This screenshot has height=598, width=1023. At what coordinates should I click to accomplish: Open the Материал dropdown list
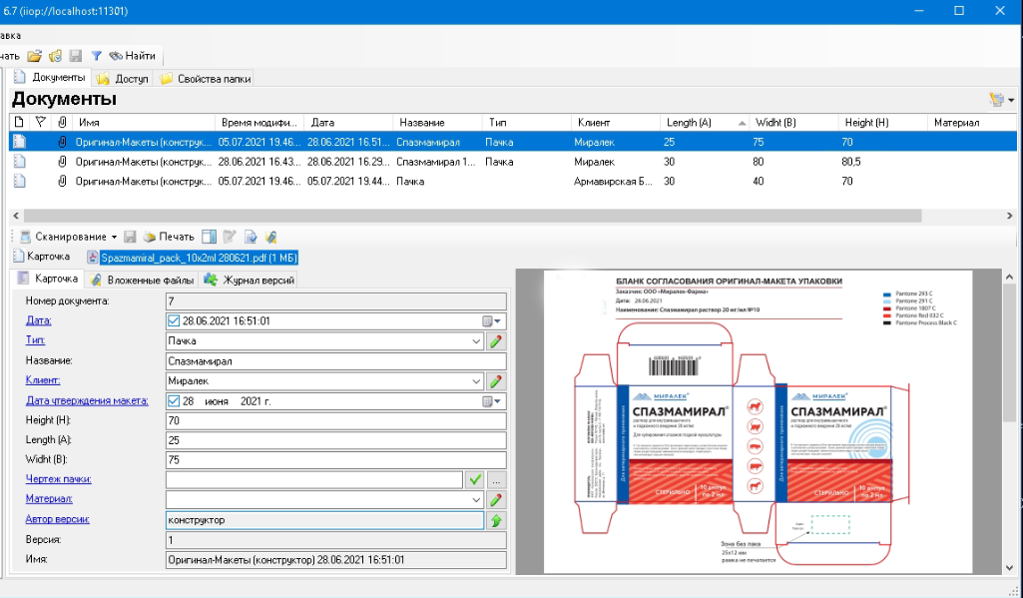coord(475,500)
